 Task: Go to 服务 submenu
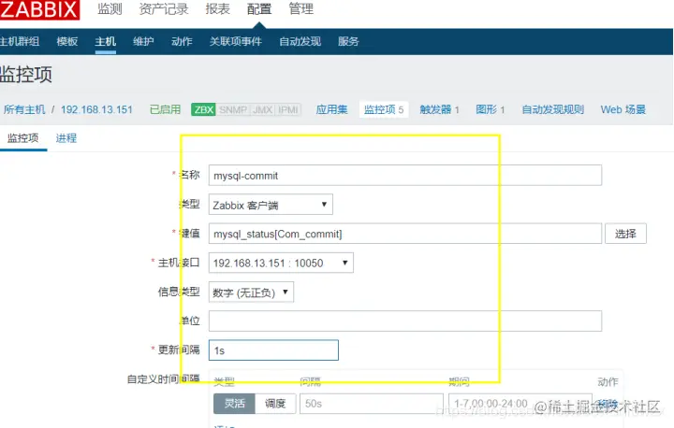[348, 42]
